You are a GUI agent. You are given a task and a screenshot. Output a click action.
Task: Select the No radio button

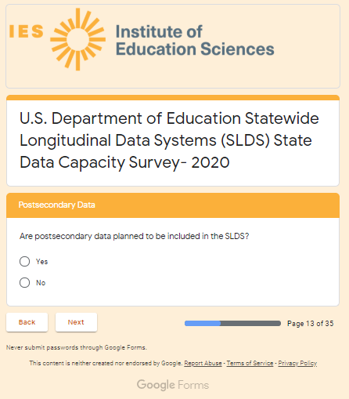coord(24,282)
